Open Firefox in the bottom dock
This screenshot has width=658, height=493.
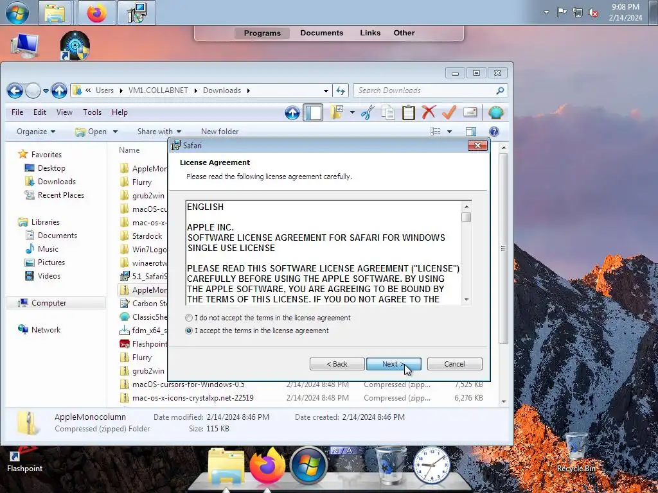click(268, 465)
